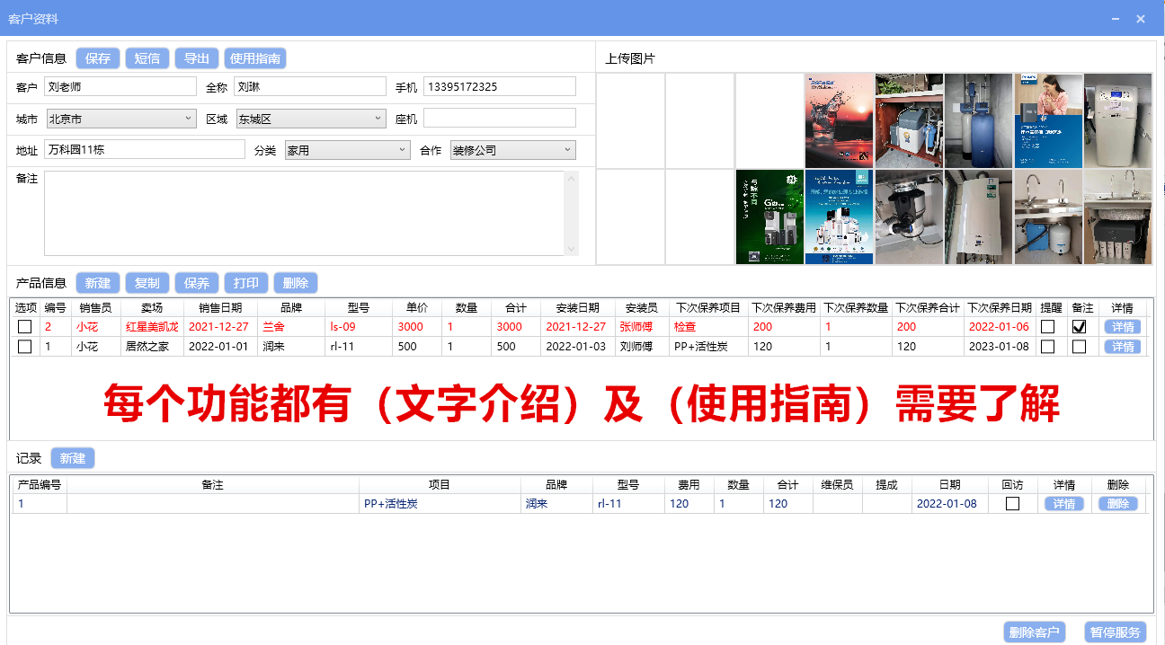The height and width of the screenshot is (645, 1165).
Task: Enable the 提醒 checkbox for 润来 product row
Action: click(x=1048, y=347)
